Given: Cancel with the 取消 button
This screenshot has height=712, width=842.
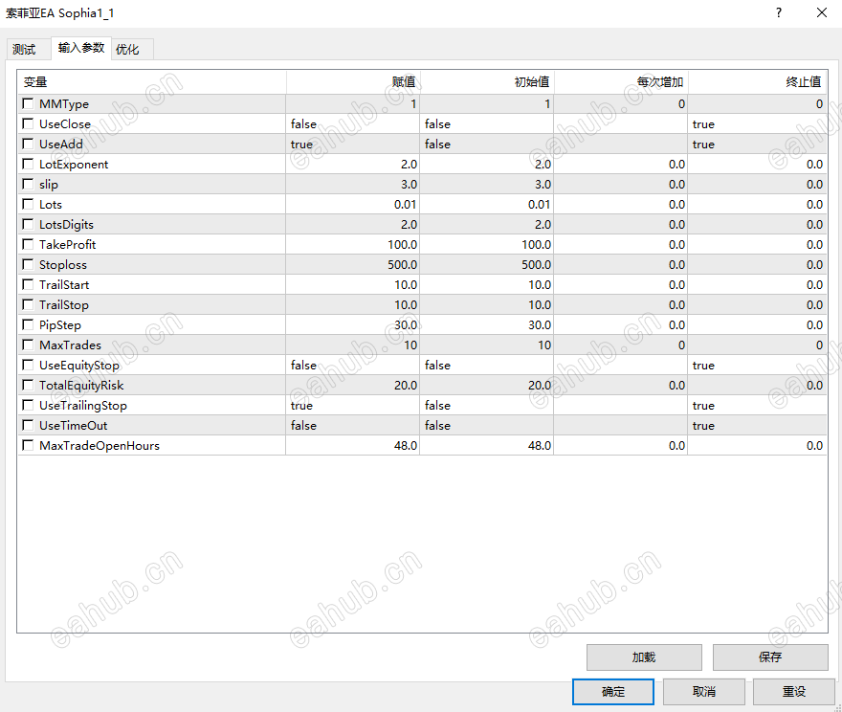Looking at the screenshot, I should click(703, 692).
